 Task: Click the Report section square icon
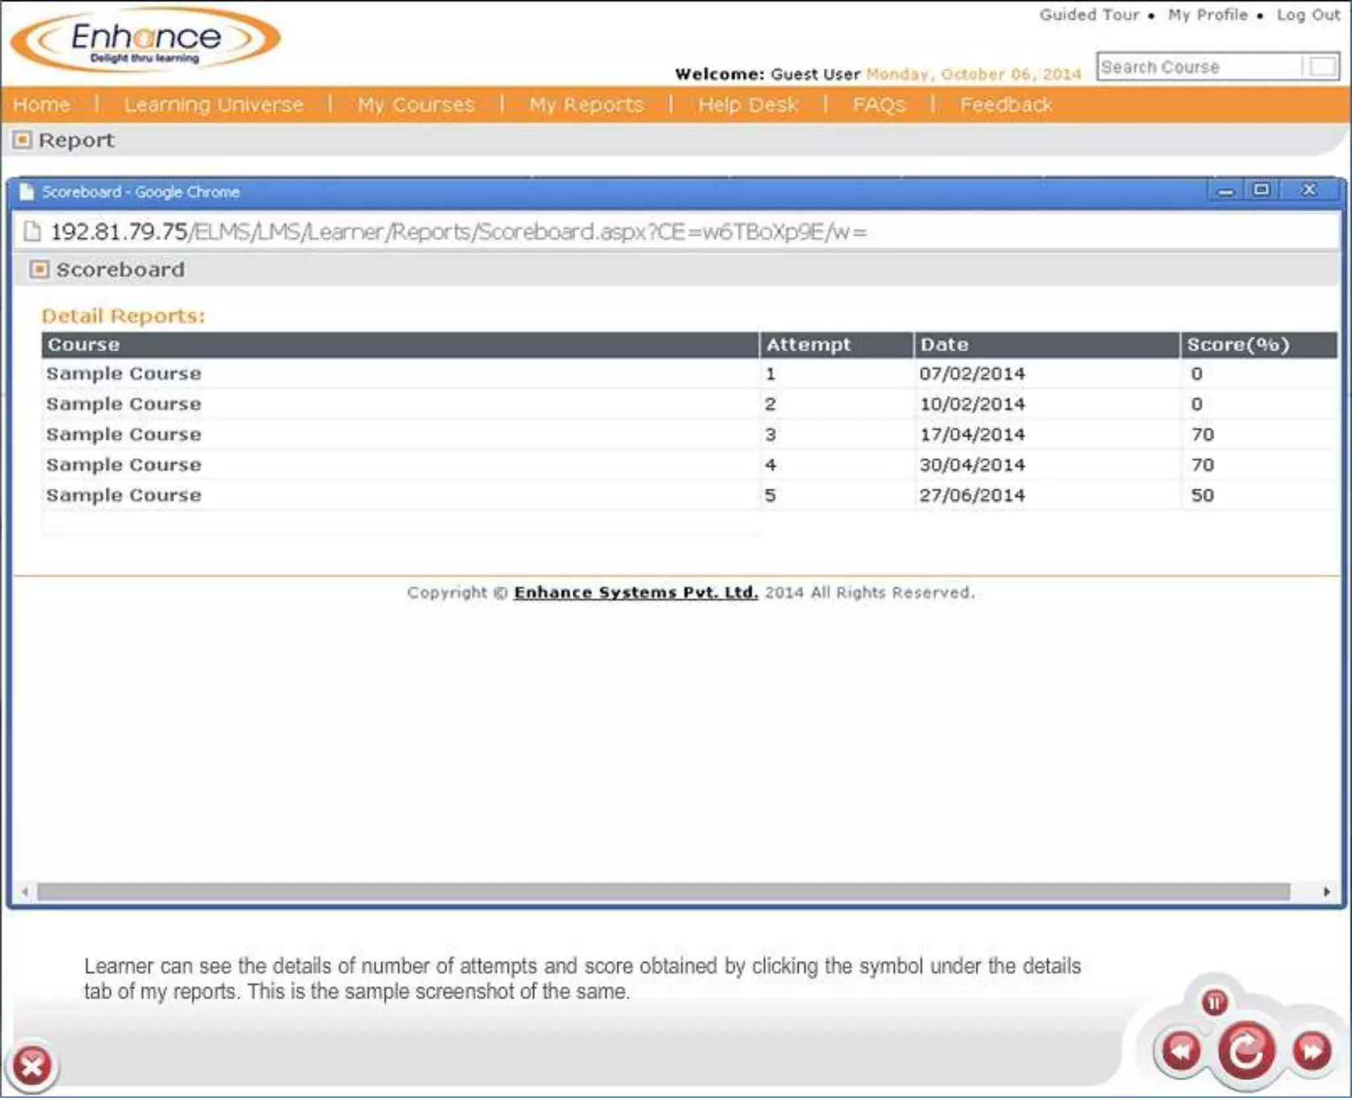tap(22, 140)
